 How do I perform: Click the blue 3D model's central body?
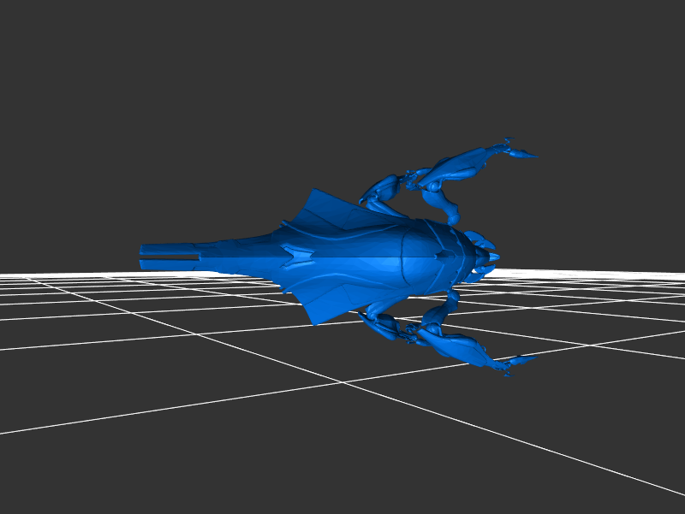[360, 257]
